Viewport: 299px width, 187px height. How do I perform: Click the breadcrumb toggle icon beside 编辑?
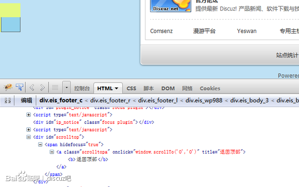click(8, 100)
